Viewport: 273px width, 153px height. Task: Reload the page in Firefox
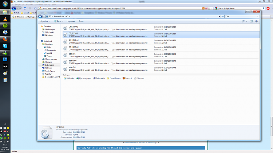pos(25,8)
